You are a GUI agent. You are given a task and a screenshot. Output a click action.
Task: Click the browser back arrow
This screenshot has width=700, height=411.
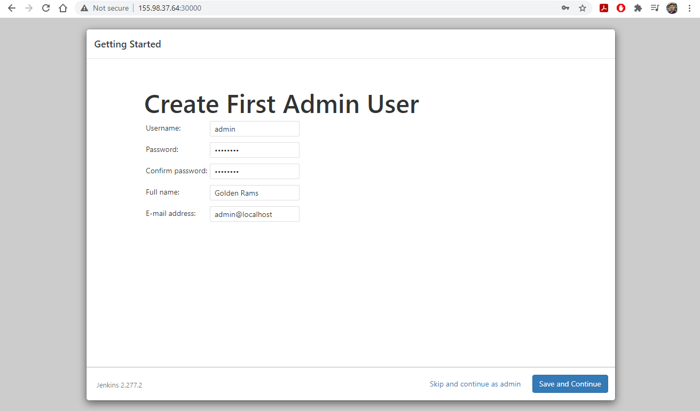pyautogui.click(x=12, y=8)
